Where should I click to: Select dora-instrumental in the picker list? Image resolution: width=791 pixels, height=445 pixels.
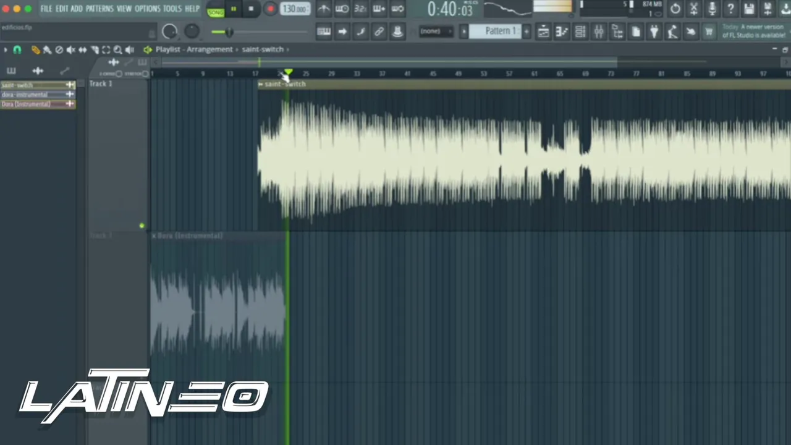(x=38, y=95)
